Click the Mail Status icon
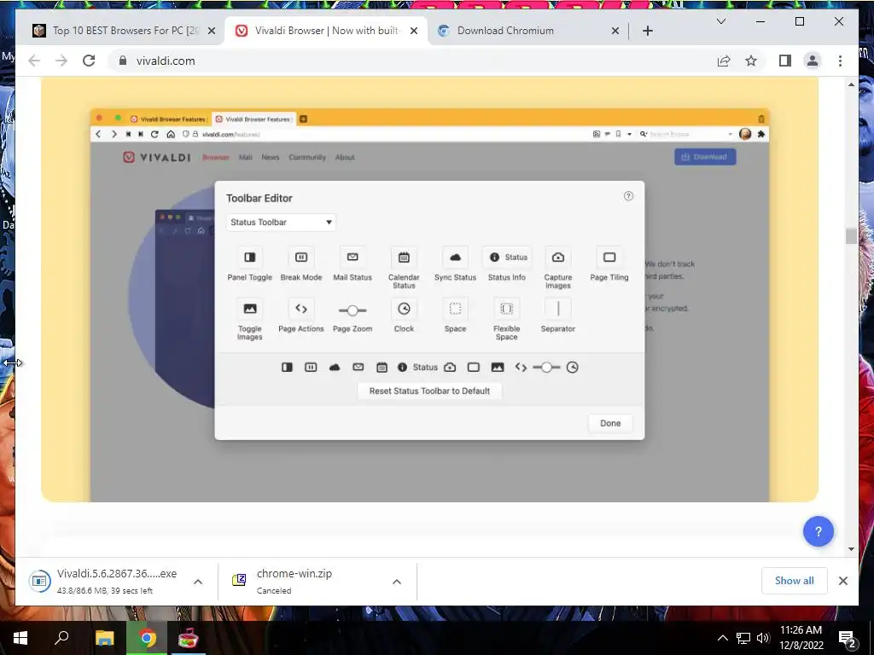This screenshot has height=655, width=874. click(353, 258)
